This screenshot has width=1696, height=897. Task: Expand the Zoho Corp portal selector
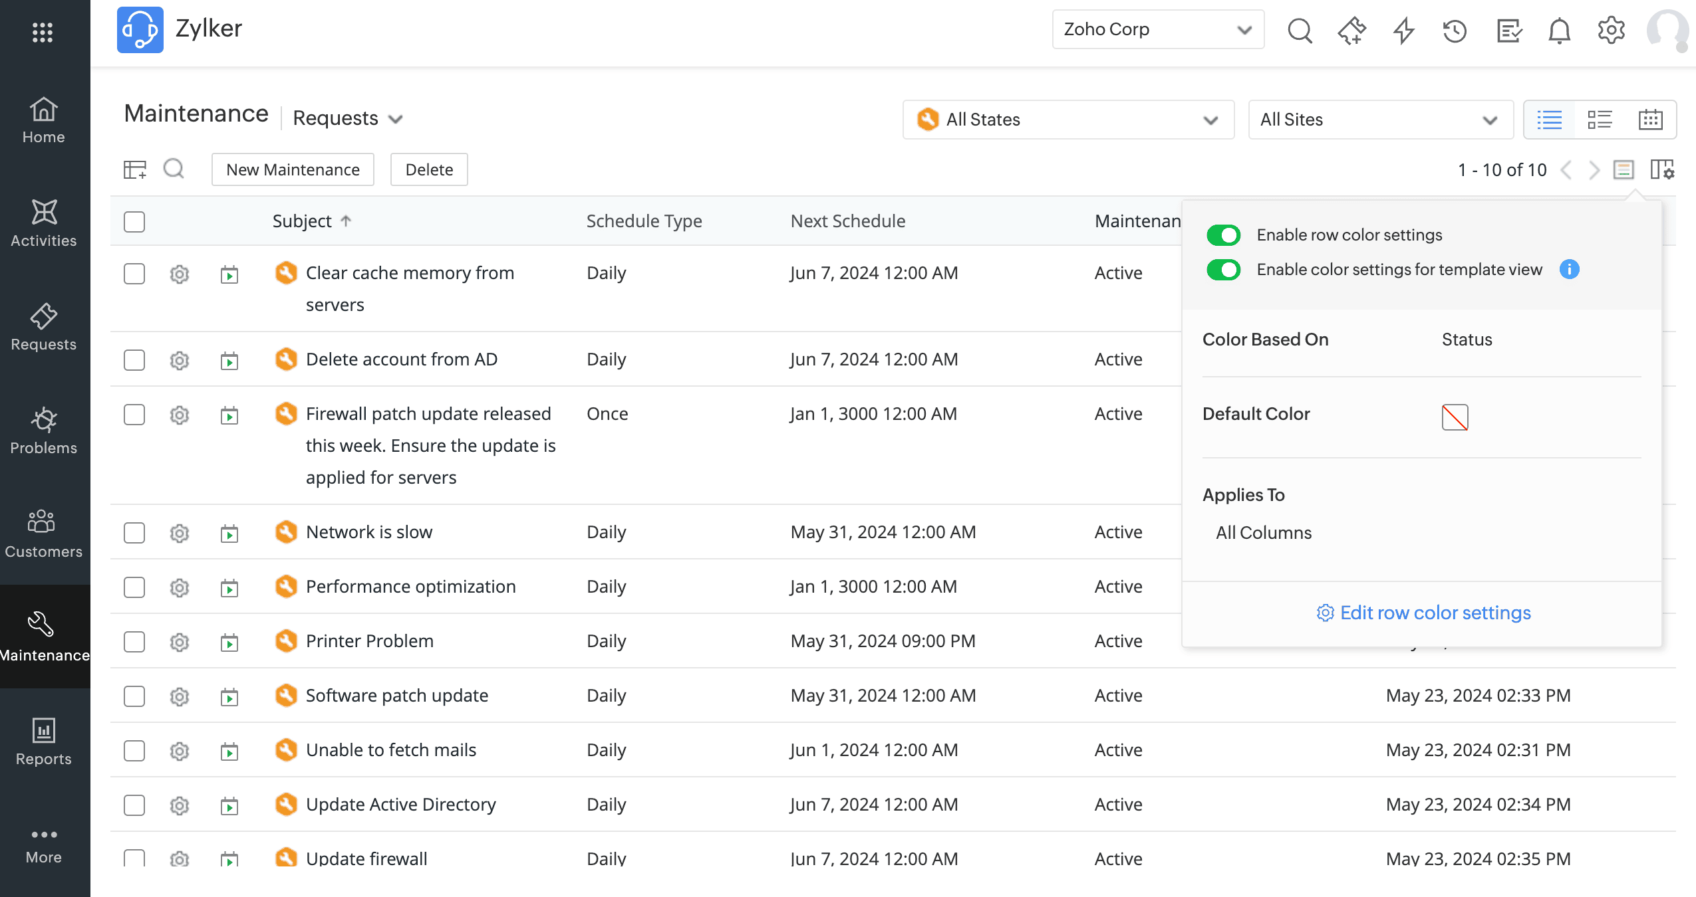coord(1157,29)
